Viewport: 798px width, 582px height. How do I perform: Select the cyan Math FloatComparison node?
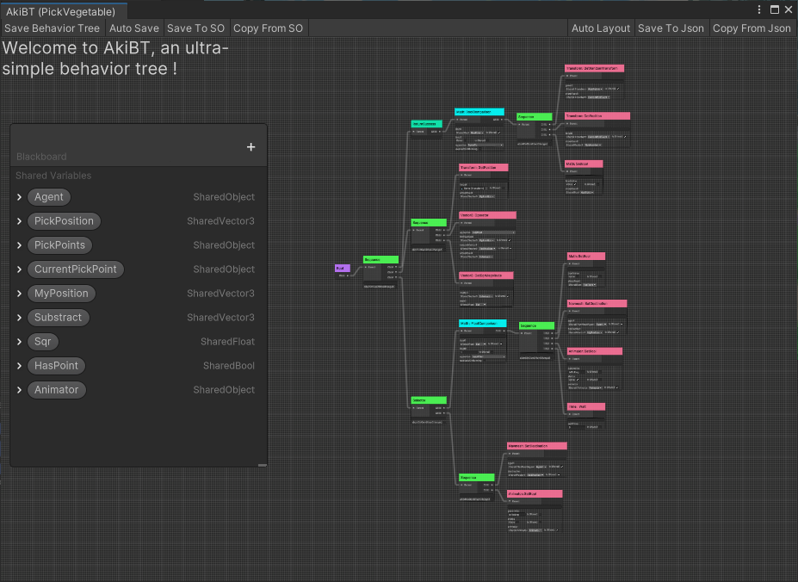click(482, 324)
